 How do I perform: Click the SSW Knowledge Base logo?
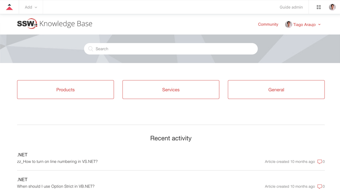(x=55, y=24)
